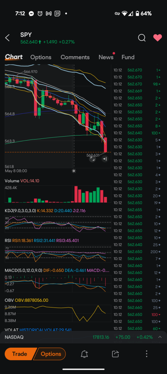167x374 pixels.
Task: Expand the chart to fullscreen
Action: 92,159
